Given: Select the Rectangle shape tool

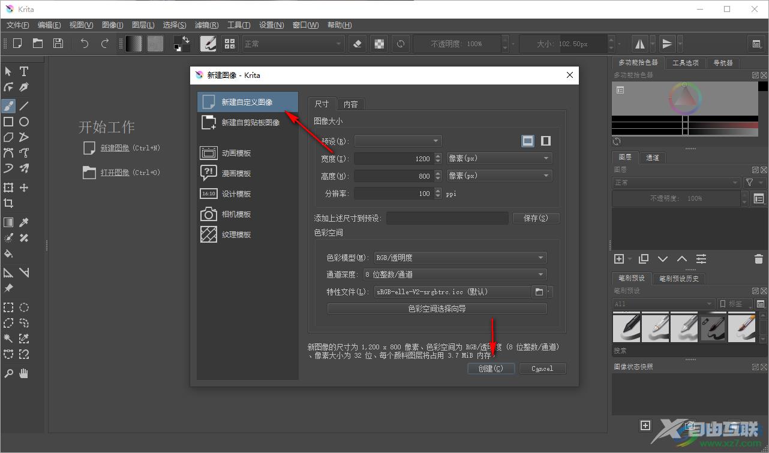Looking at the screenshot, I should (8, 122).
